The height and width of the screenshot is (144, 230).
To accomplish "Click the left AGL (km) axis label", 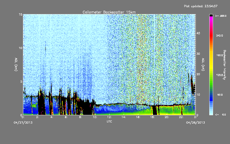I will tap(16, 64).
